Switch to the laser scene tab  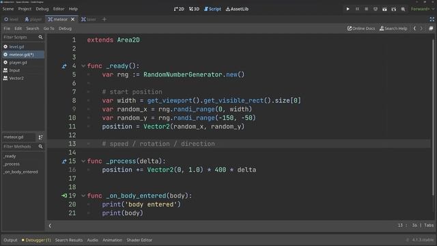pyautogui.click(x=89, y=19)
